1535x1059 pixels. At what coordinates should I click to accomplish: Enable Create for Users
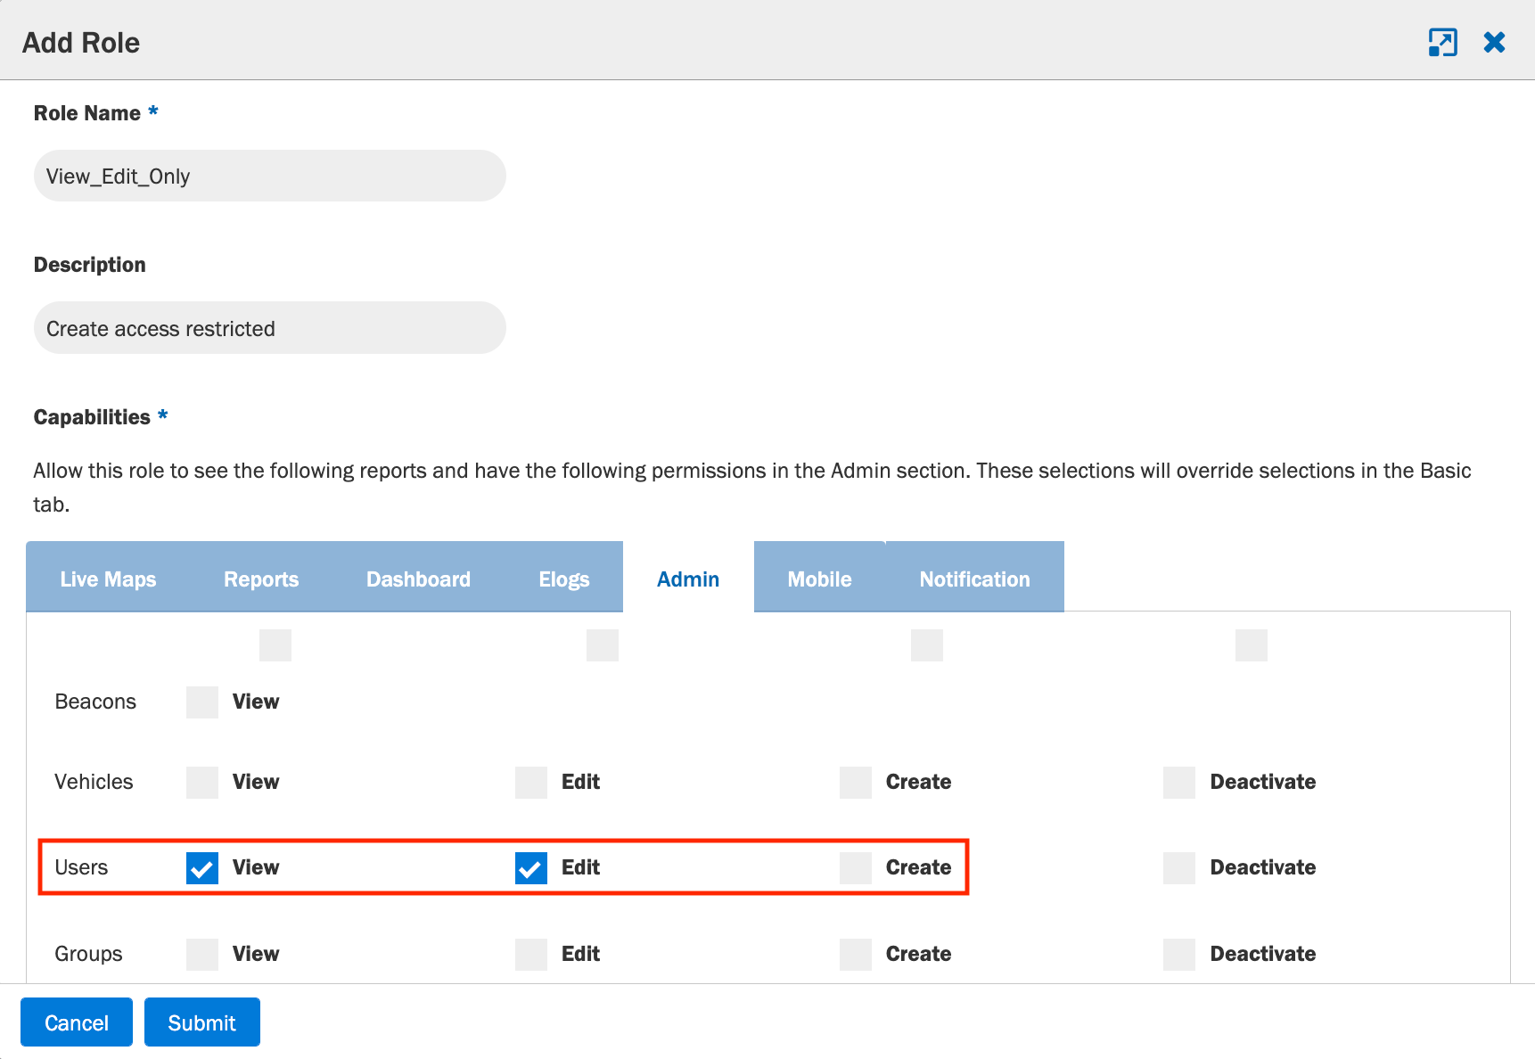click(856, 868)
